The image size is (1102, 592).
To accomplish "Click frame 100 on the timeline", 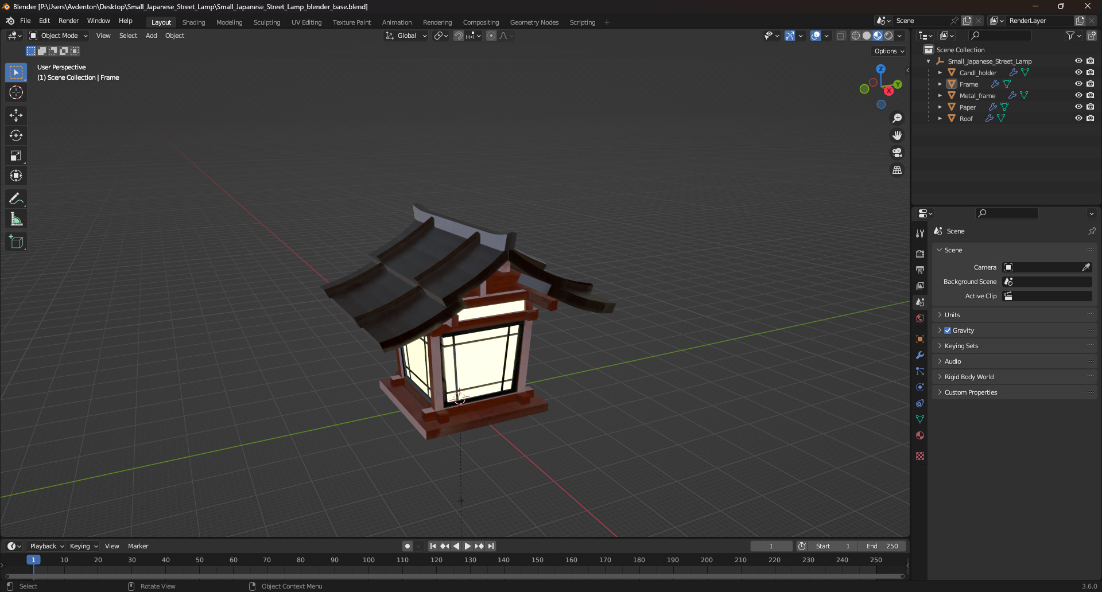I will pyautogui.click(x=368, y=560).
